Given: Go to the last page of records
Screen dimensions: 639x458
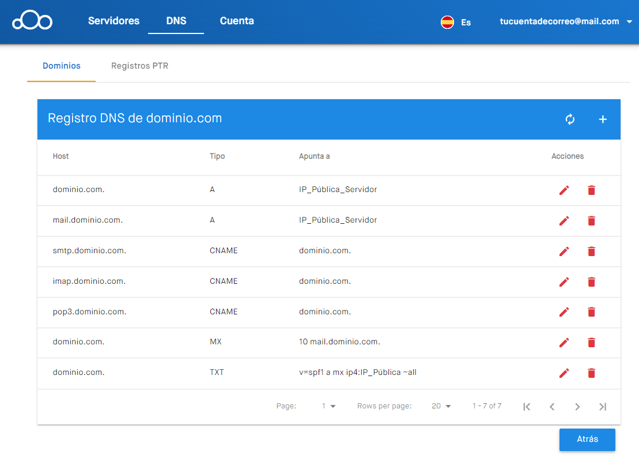Looking at the screenshot, I should point(603,407).
